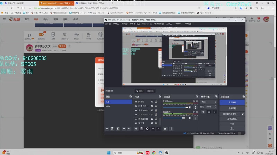Open 麦克风/Aux three-dot options menu

coord(195,107)
